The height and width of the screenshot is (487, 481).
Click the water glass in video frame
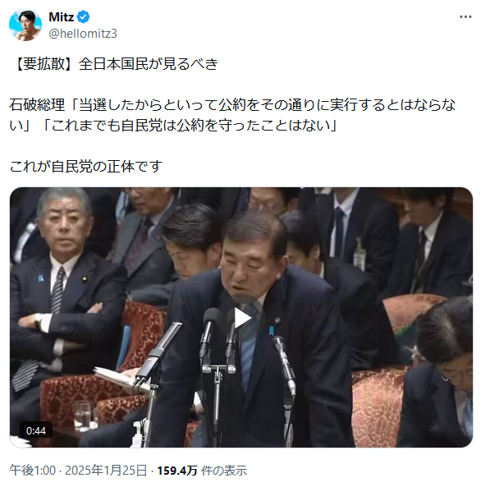tap(83, 416)
